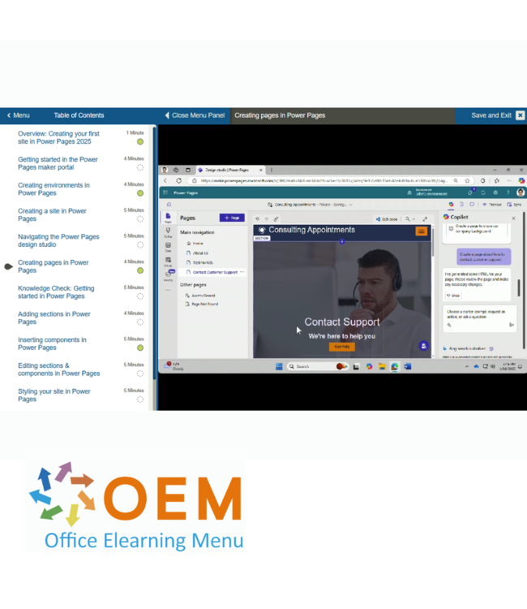Screen dimensions: 527x609
Task: Open the Pages workspace icon in sidebar
Action: point(168,217)
